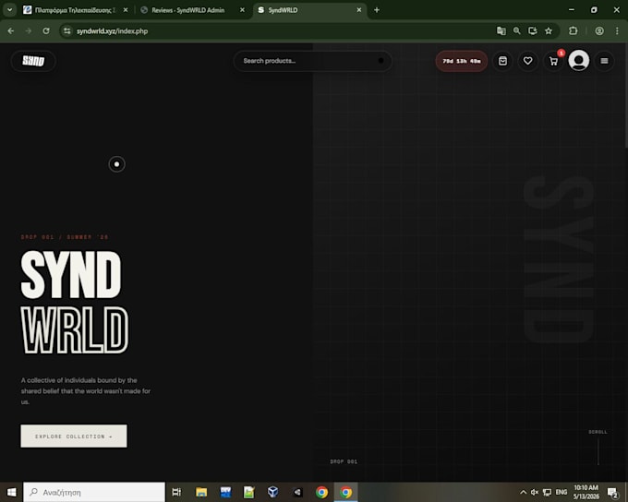Viewport: 628px width, 502px height.
Task: Open the wishlist heart icon
Action: 528,61
